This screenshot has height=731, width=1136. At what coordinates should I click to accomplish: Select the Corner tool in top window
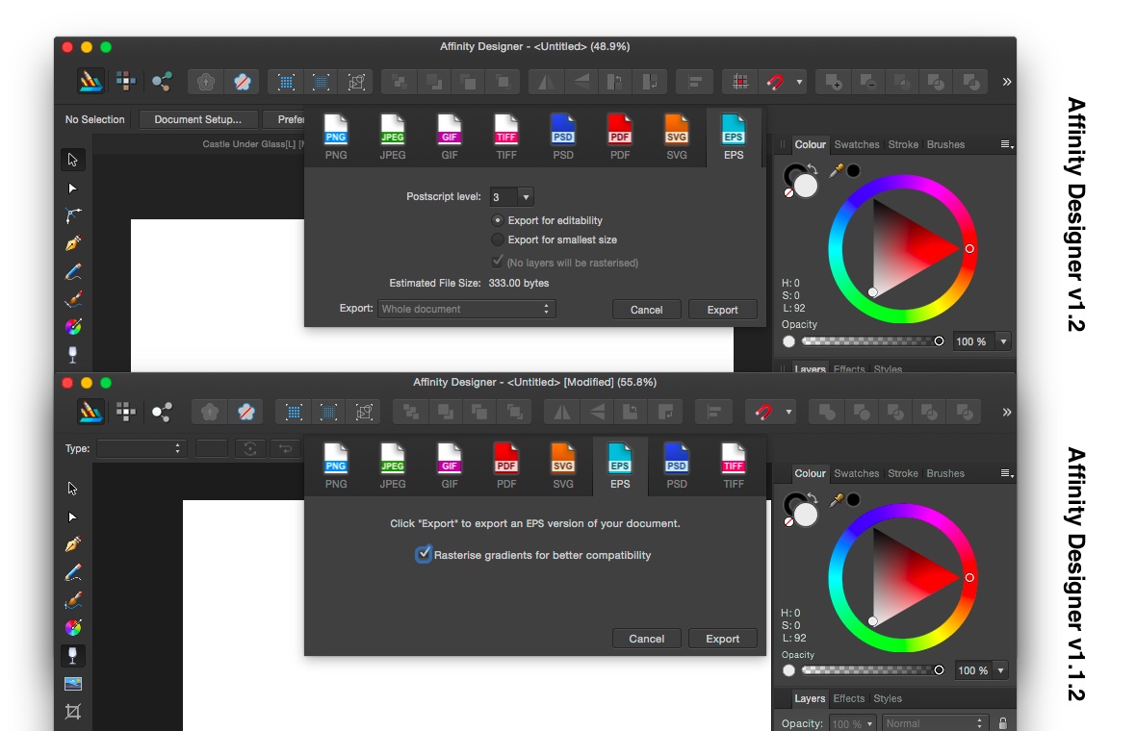click(72, 215)
